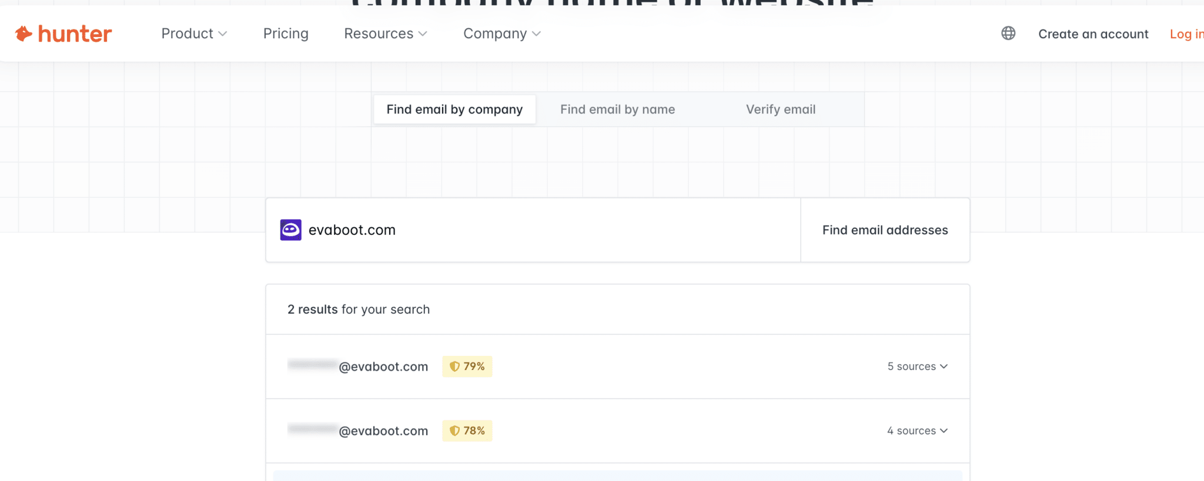Open the Product dropdown menu

pos(194,33)
